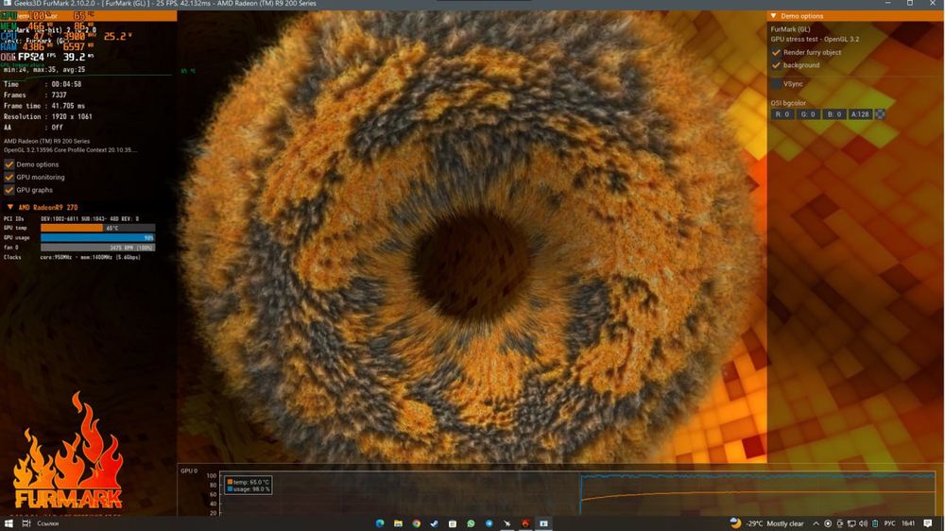Click the network tray icon
Screen dimensions: 945x531
851,523
